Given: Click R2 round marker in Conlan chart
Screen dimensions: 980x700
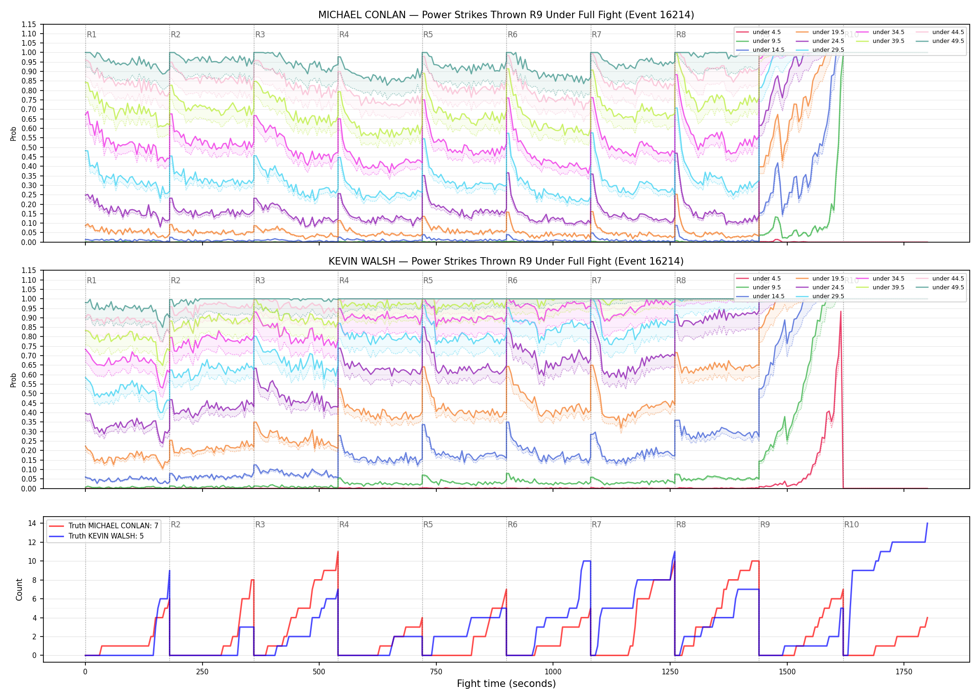Looking at the screenshot, I should point(175,35).
